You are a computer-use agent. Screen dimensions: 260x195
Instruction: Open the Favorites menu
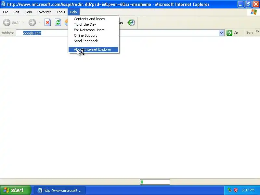tap(44, 12)
